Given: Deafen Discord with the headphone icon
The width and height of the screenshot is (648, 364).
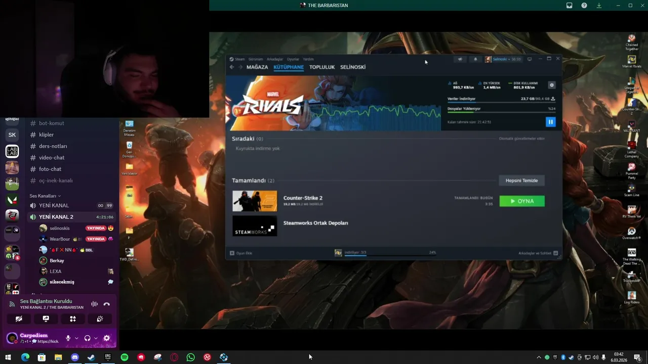Looking at the screenshot, I should [x=87, y=338].
